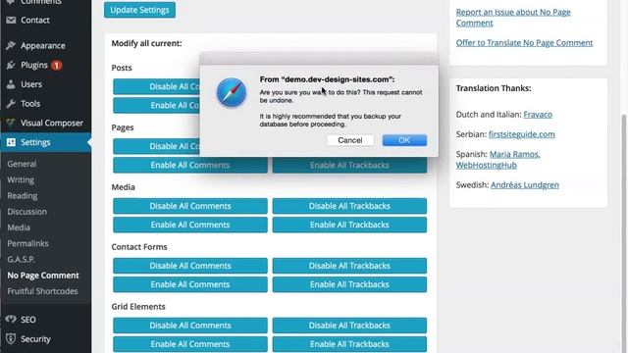Go to General settings submenu

22,164
